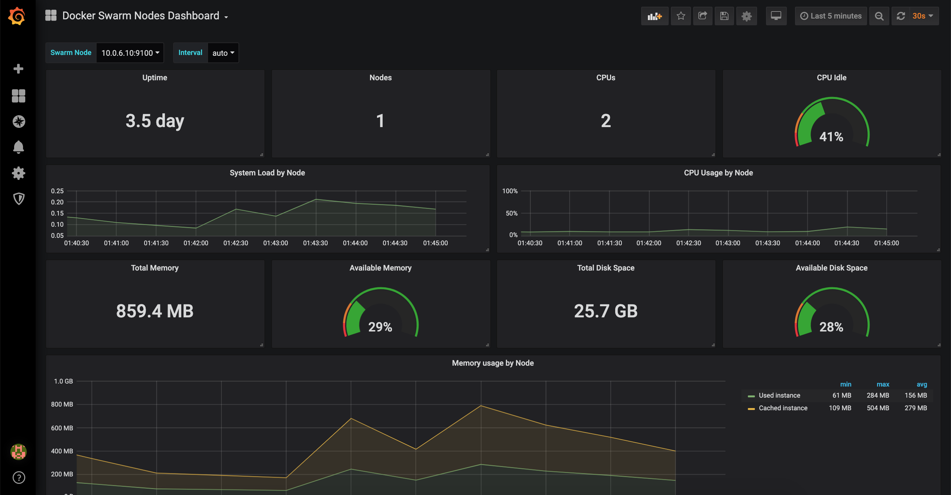
Task: Toggle the Cached instance legend series
Action: point(783,408)
